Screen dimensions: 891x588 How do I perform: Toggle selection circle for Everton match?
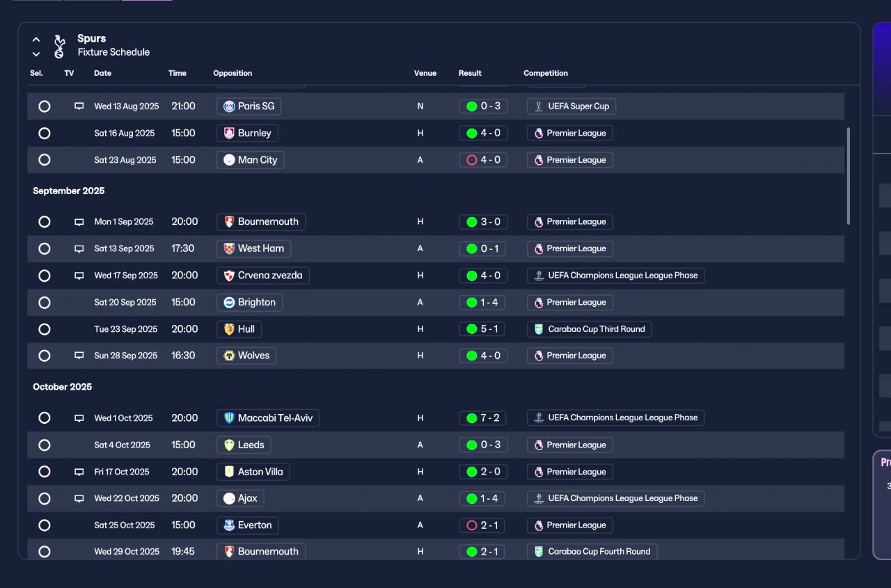pyautogui.click(x=45, y=525)
